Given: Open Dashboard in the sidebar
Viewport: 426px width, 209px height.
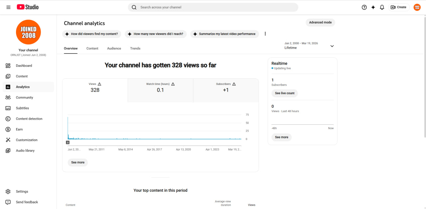Looking at the screenshot, I should pyautogui.click(x=28, y=66).
